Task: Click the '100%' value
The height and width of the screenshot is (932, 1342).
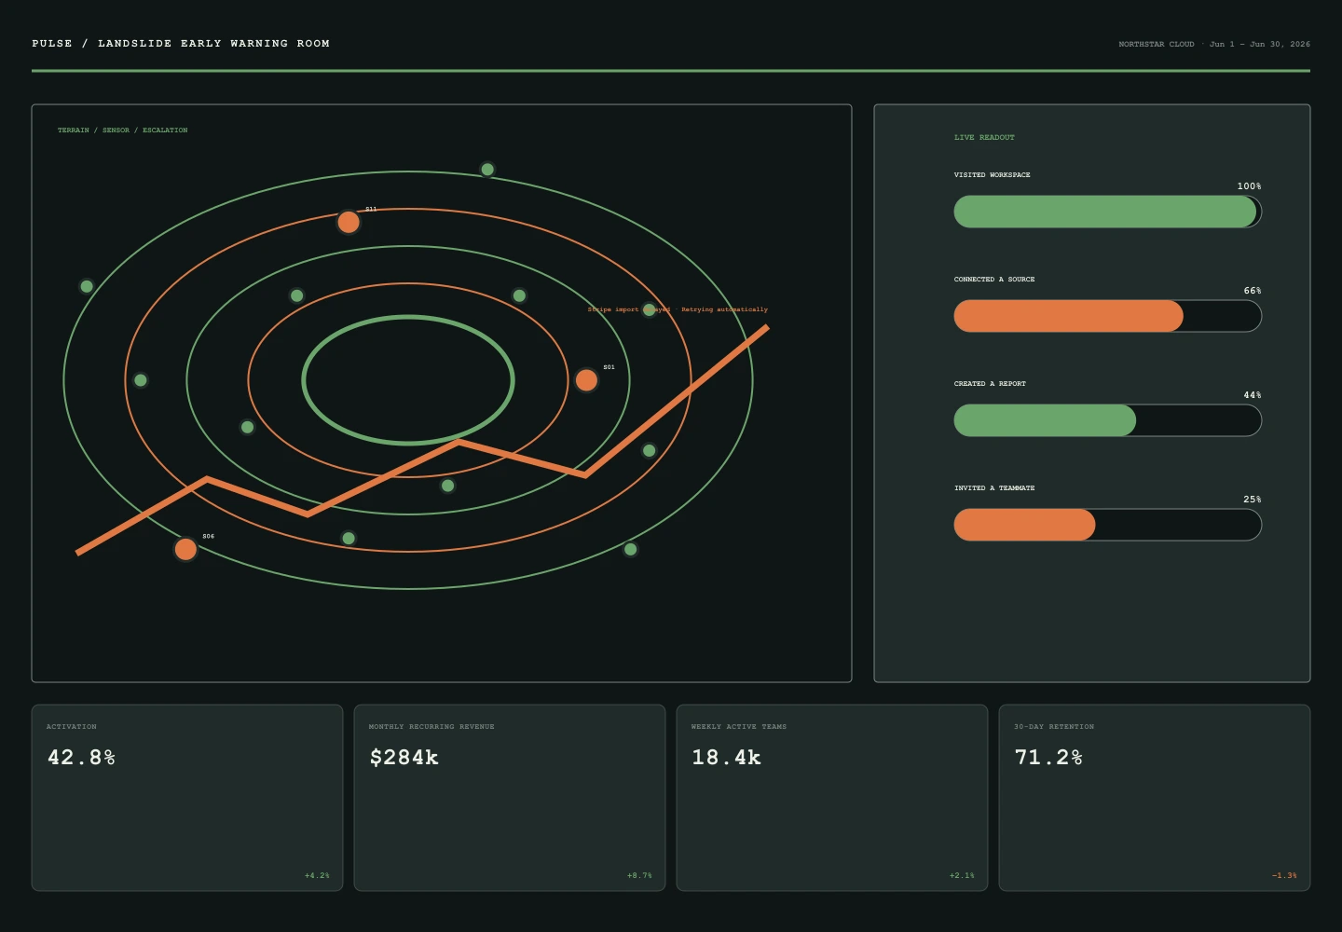Action: pyautogui.click(x=1249, y=186)
